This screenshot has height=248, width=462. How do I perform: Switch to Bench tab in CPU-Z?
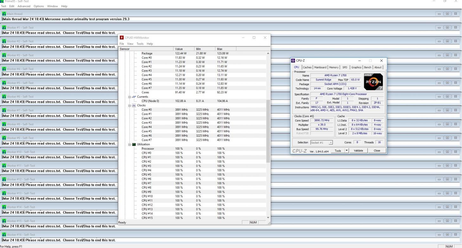coord(368,67)
